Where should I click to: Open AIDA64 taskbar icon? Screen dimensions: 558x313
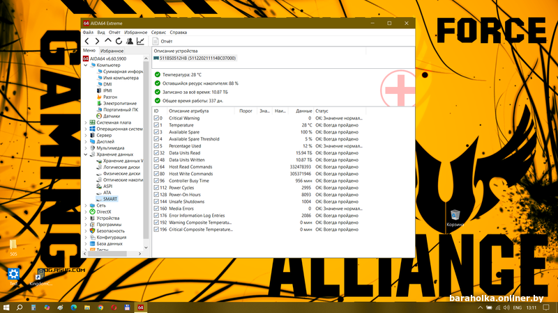(x=141, y=307)
